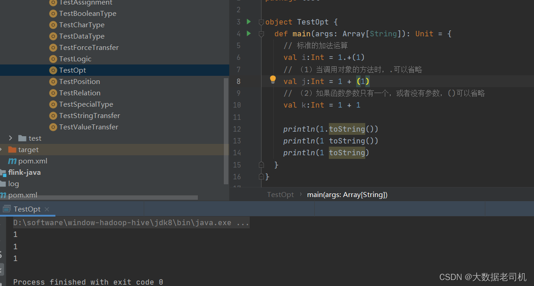
Task: Place cursor on 'val k:Int = 1 + 1'
Action: click(x=322, y=105)
